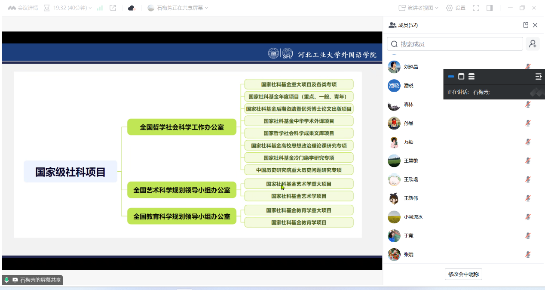Enter full screen mode
The height and width of the screenshot is (290, 545).
click(476, 8)
